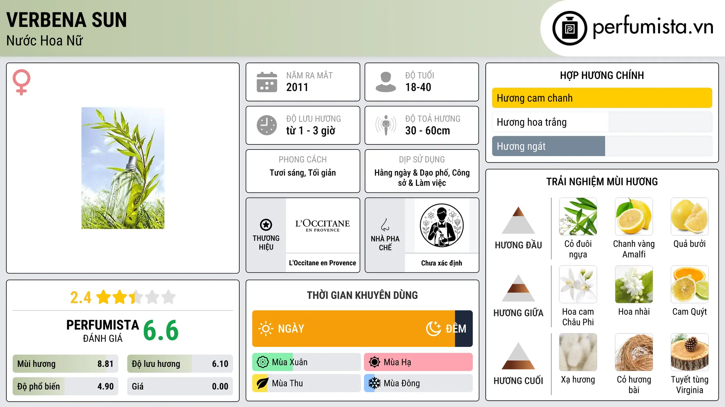Click the Độ phổ biến 4.90 score bar

[x=65, y=386]
